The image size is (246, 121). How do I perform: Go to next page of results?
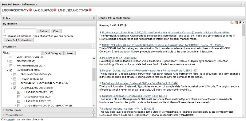click(x=125, y=25)
